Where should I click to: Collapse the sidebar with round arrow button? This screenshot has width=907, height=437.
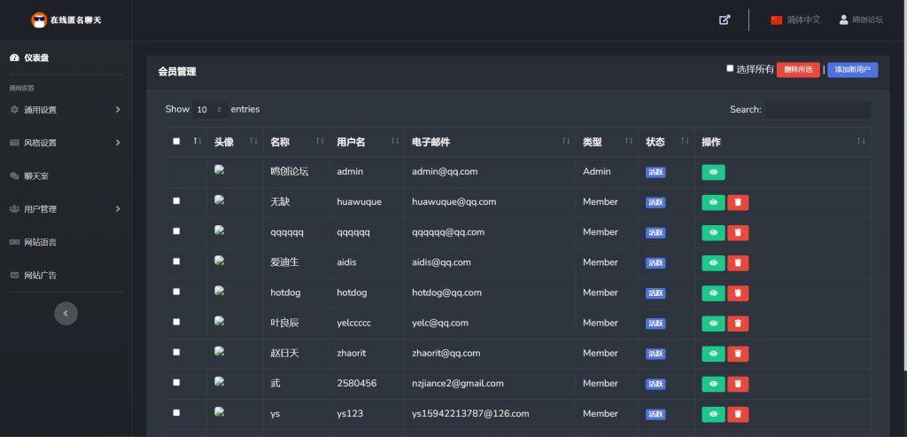coord(66,313)
